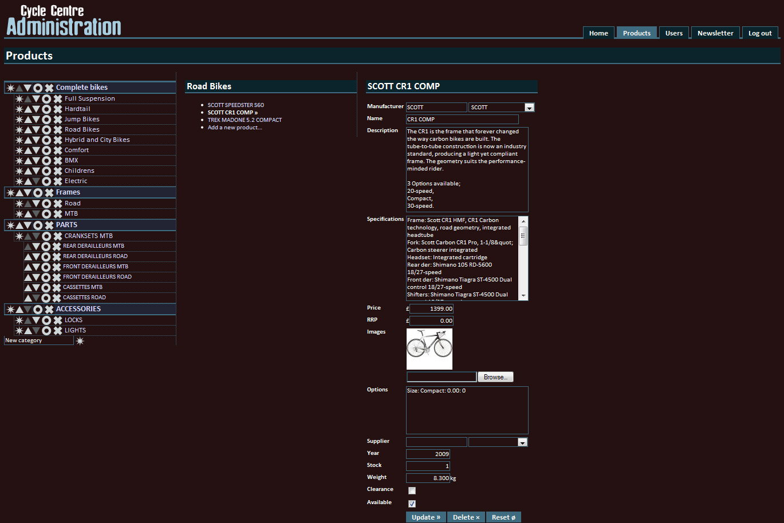This screenshot has width=784, height=523.
Task: Open the Supplier dropdown list
Action: click(522, 442)
